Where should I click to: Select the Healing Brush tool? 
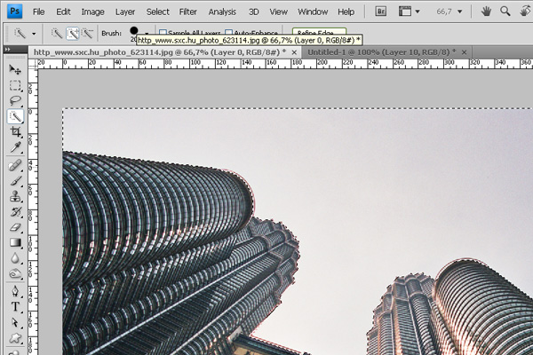point(15,166)
